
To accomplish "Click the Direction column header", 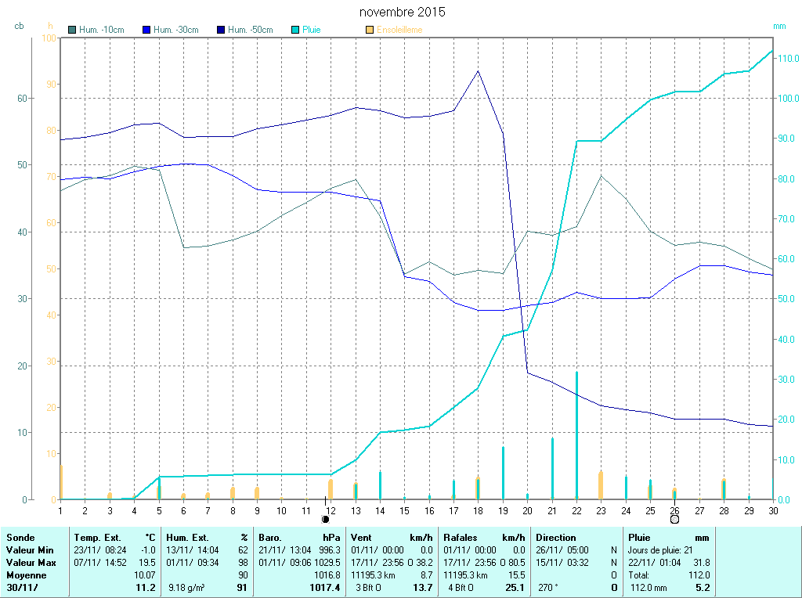I will (555, 538).
